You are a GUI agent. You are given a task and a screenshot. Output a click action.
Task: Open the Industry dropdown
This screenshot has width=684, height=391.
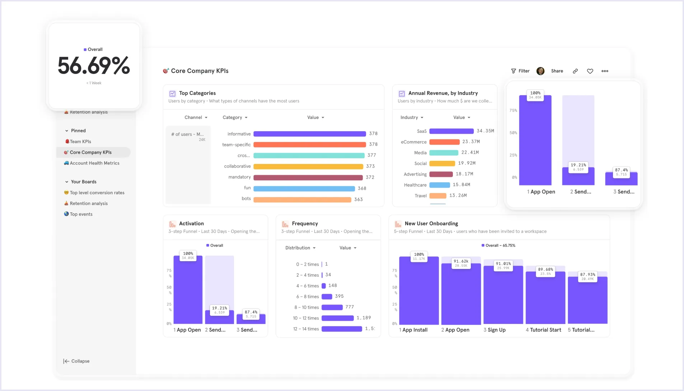[x=412, y=118]
